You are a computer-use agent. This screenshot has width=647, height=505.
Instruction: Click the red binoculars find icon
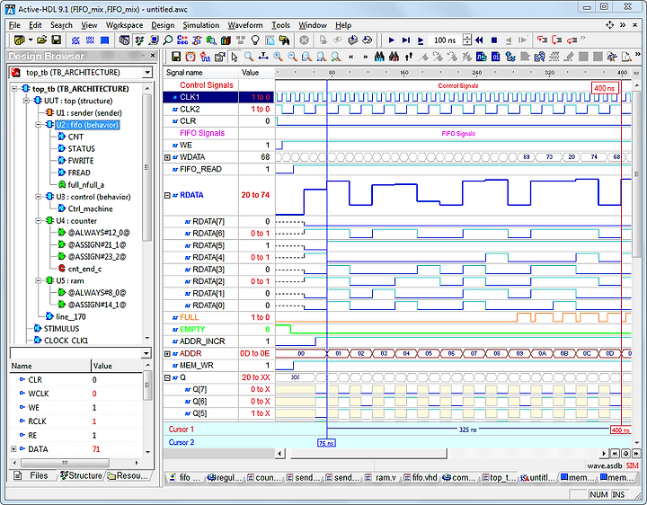pos(394,57)
